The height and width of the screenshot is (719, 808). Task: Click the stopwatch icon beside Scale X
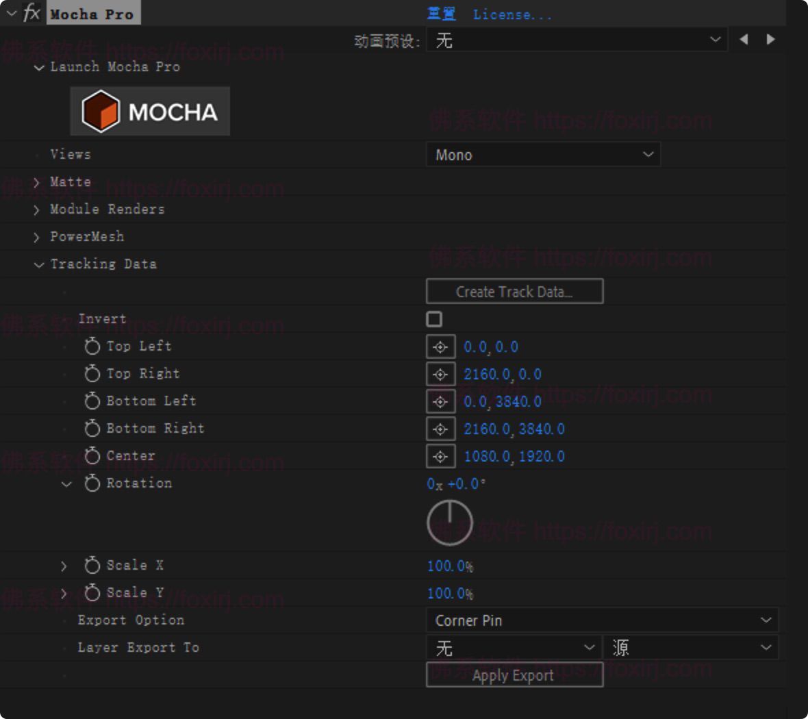[92, 566]
